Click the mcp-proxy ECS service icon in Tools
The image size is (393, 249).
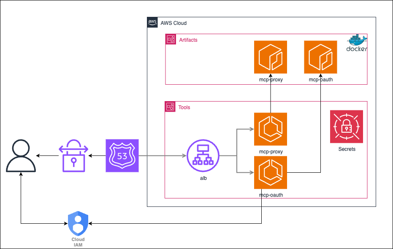271,129
